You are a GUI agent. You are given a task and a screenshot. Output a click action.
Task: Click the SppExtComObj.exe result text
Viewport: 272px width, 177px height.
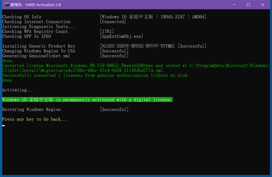pos(121,36)
